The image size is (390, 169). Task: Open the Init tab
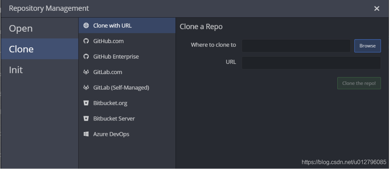40,70
